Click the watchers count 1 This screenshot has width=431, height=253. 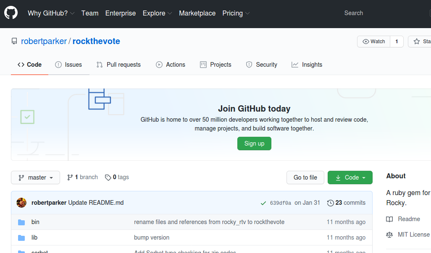point(397,42)
